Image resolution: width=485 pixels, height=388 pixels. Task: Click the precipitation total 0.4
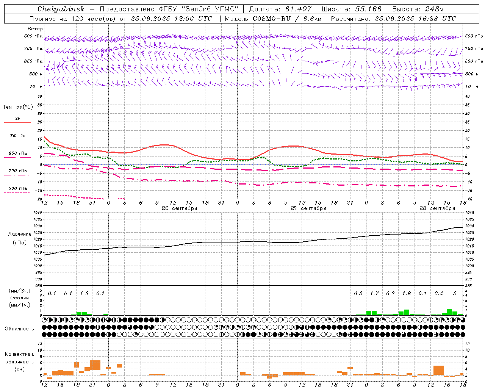point(439,294)
